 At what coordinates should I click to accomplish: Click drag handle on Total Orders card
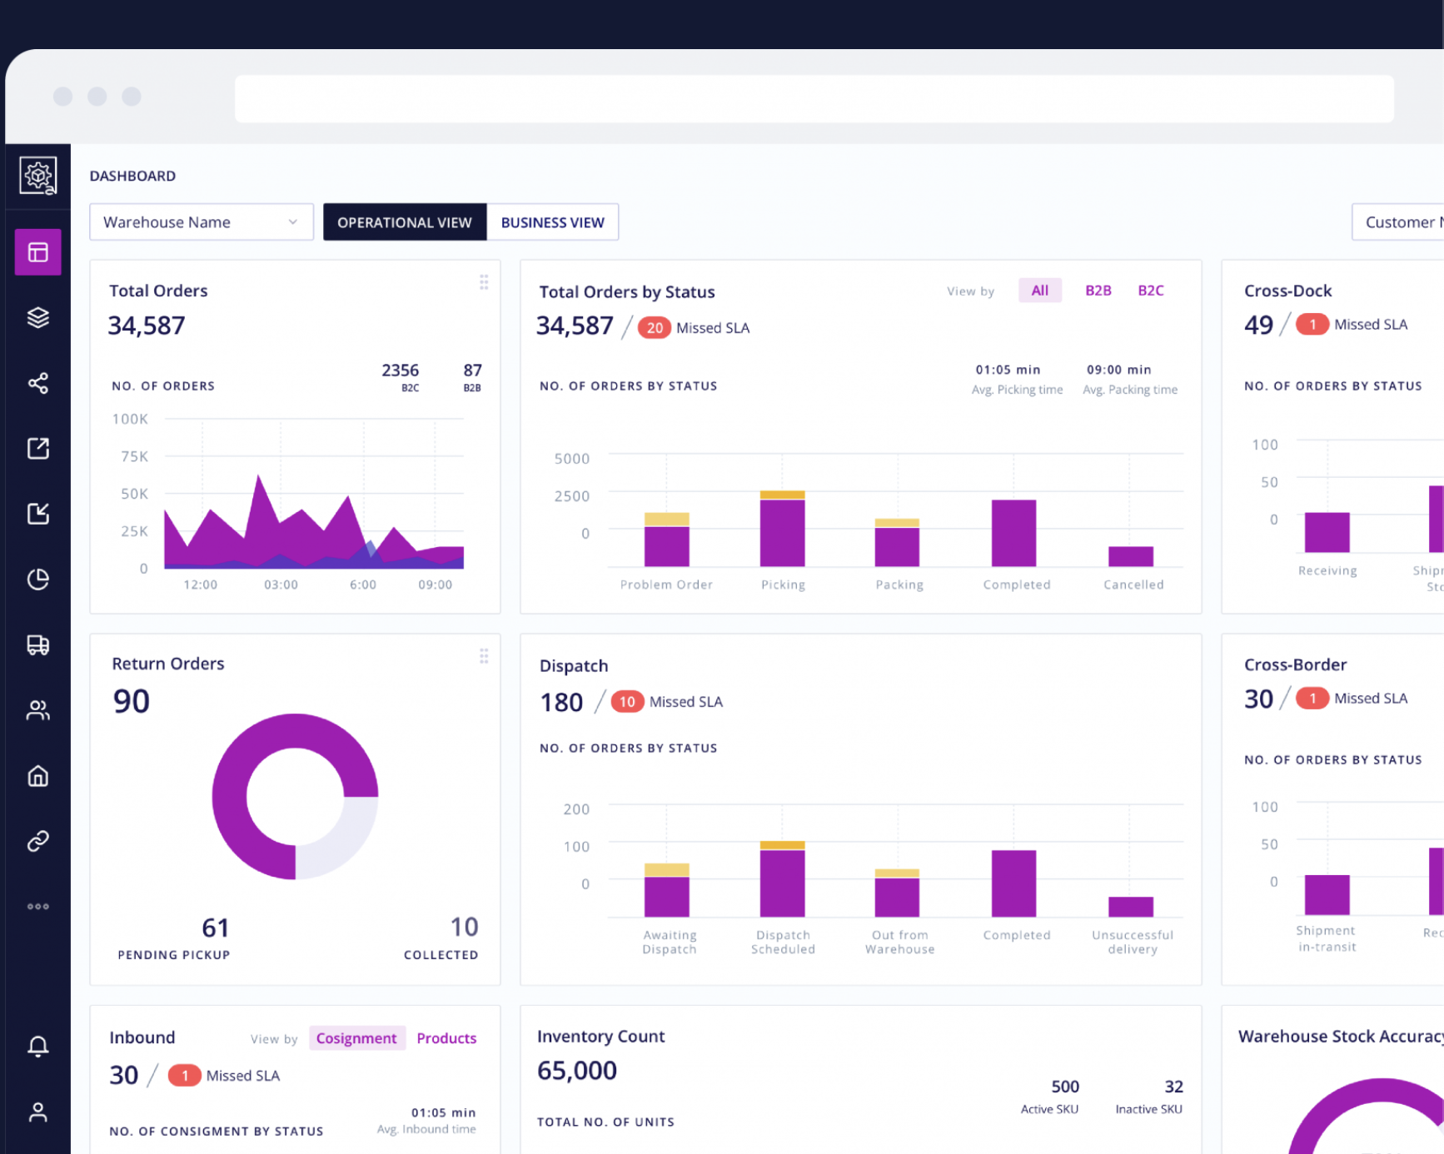coord(484,282)
